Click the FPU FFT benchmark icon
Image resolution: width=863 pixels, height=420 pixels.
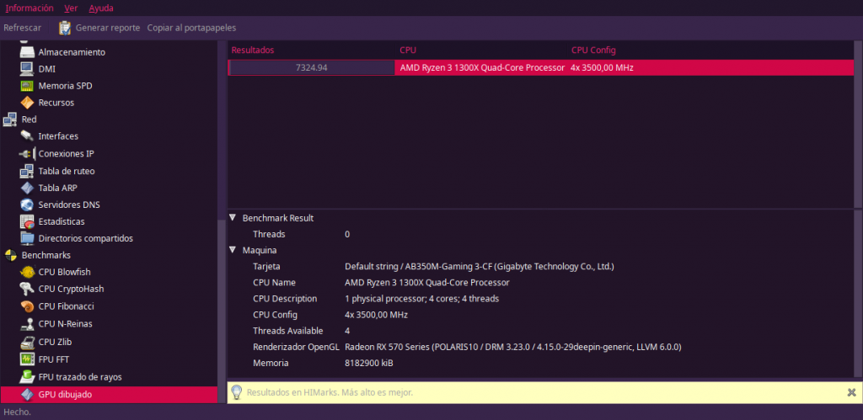pos(27,359)
